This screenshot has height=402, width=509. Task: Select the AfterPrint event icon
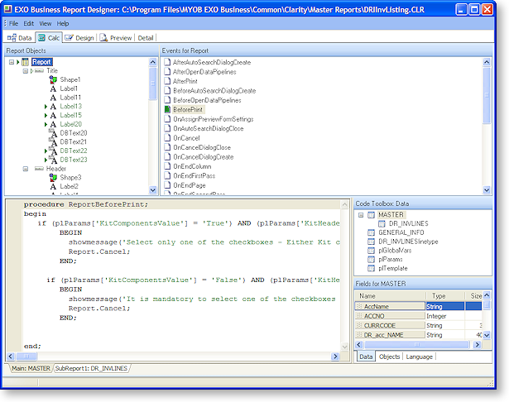pyautogui.click(x=166, y=81)
